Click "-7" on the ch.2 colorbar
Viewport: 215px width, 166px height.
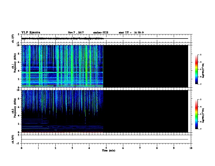pos(200,129)
